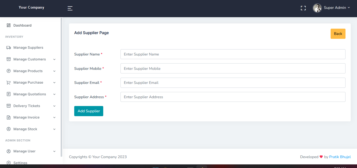Select Manage Products menu label
357x168 pixels.
pos(28,71)
